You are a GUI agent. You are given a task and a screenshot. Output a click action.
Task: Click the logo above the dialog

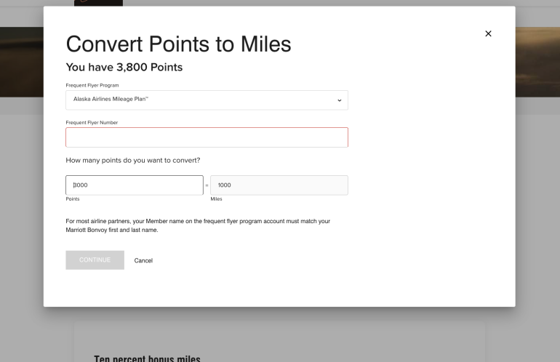(x=98, y=3)
